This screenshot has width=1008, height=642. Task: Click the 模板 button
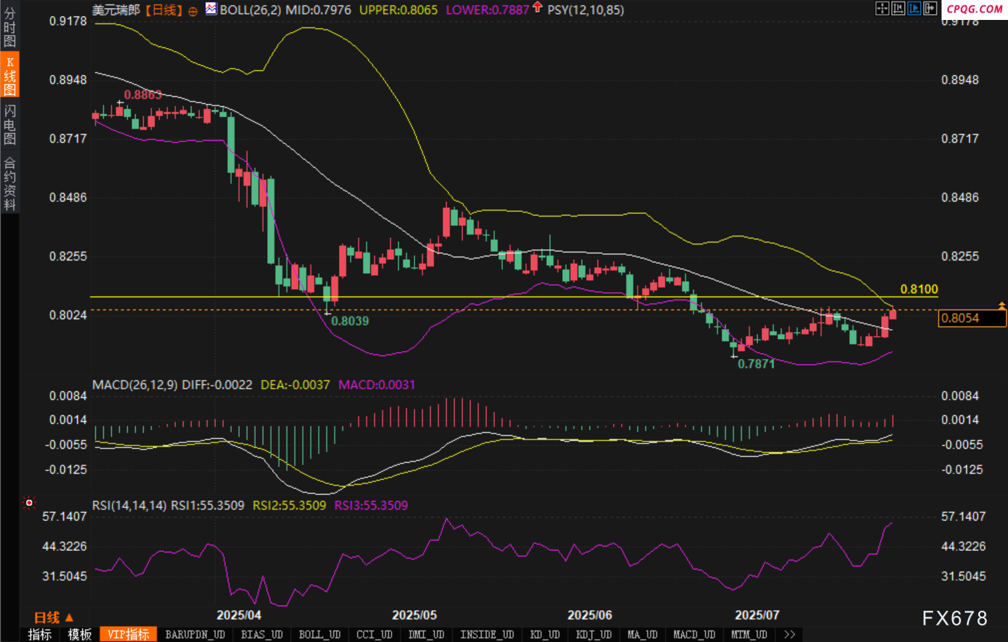tap(80, 635)
